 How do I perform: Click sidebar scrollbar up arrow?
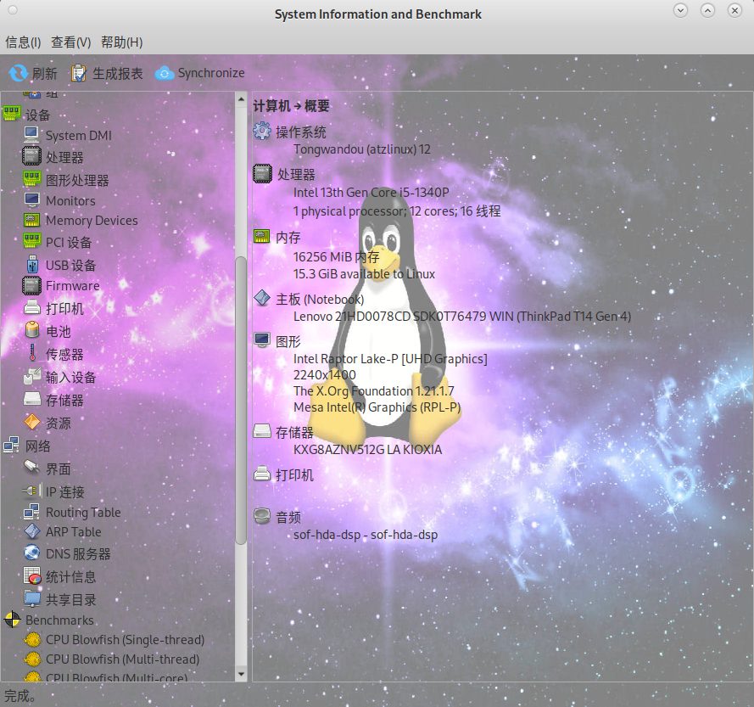pyautogui.click(x=241, y=98)
